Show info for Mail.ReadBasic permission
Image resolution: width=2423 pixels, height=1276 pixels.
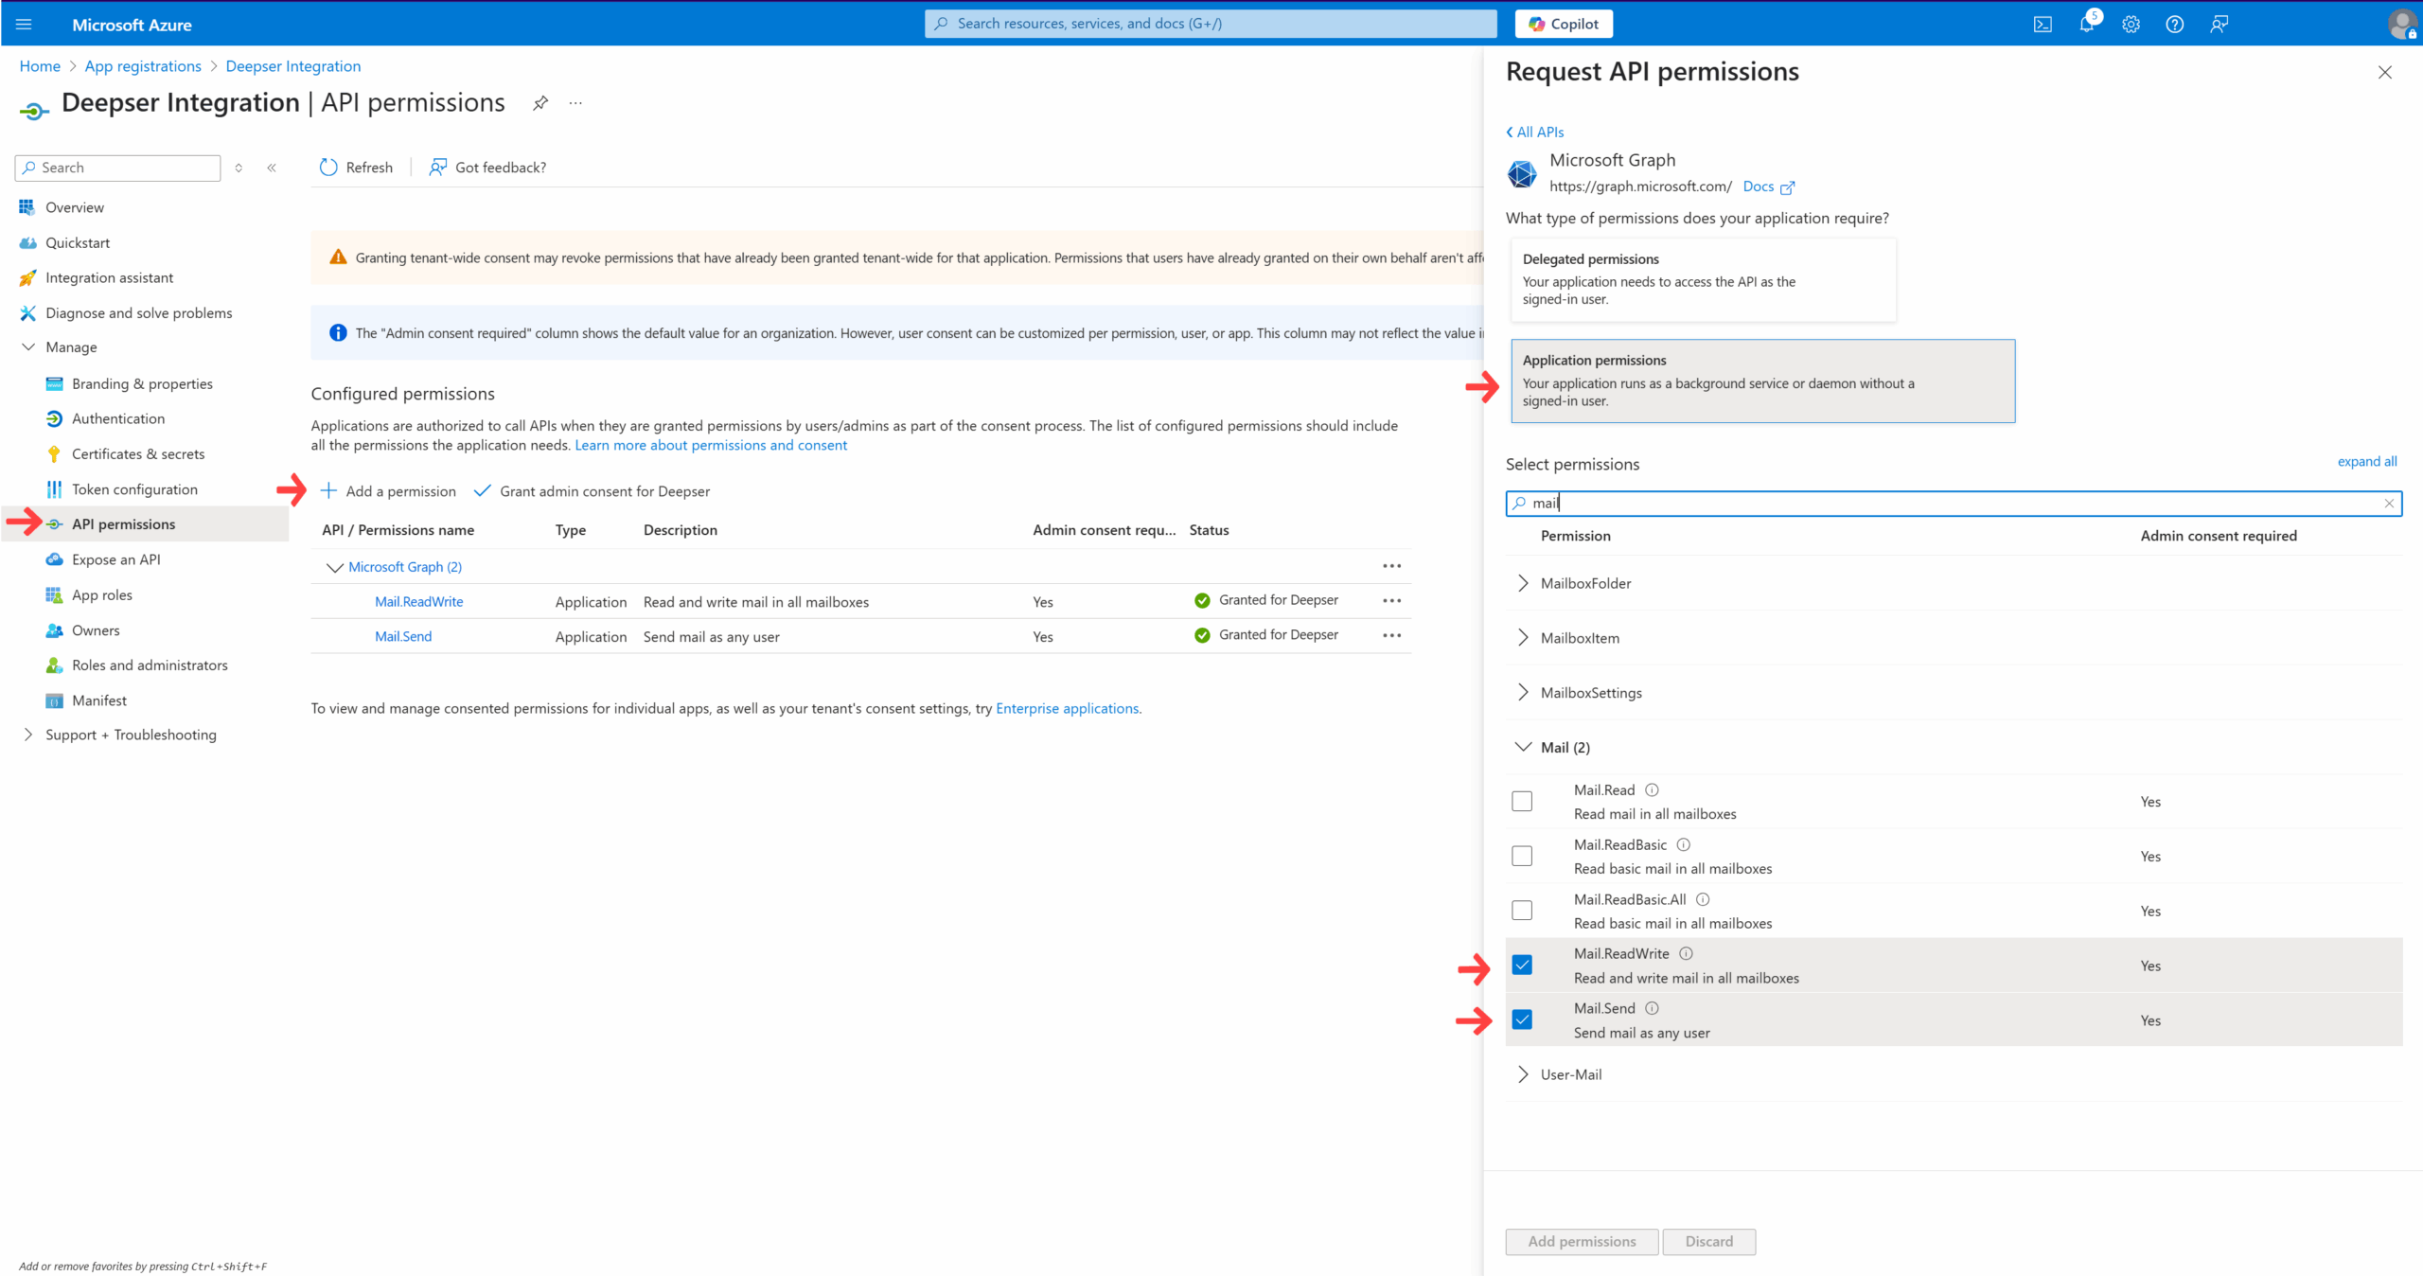tap(1683, 844)
